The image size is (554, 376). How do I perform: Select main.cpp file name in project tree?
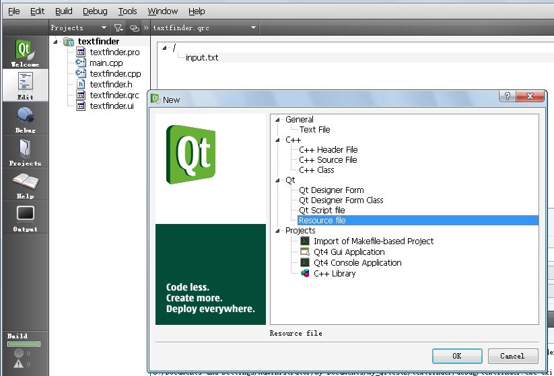[x=106, y=63]
